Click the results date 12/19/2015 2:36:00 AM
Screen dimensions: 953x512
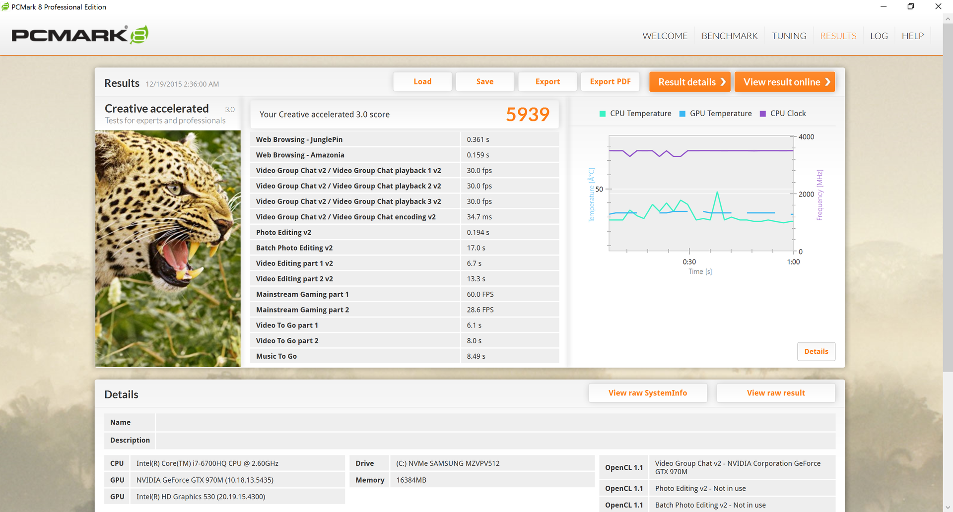tap(182, 84)
